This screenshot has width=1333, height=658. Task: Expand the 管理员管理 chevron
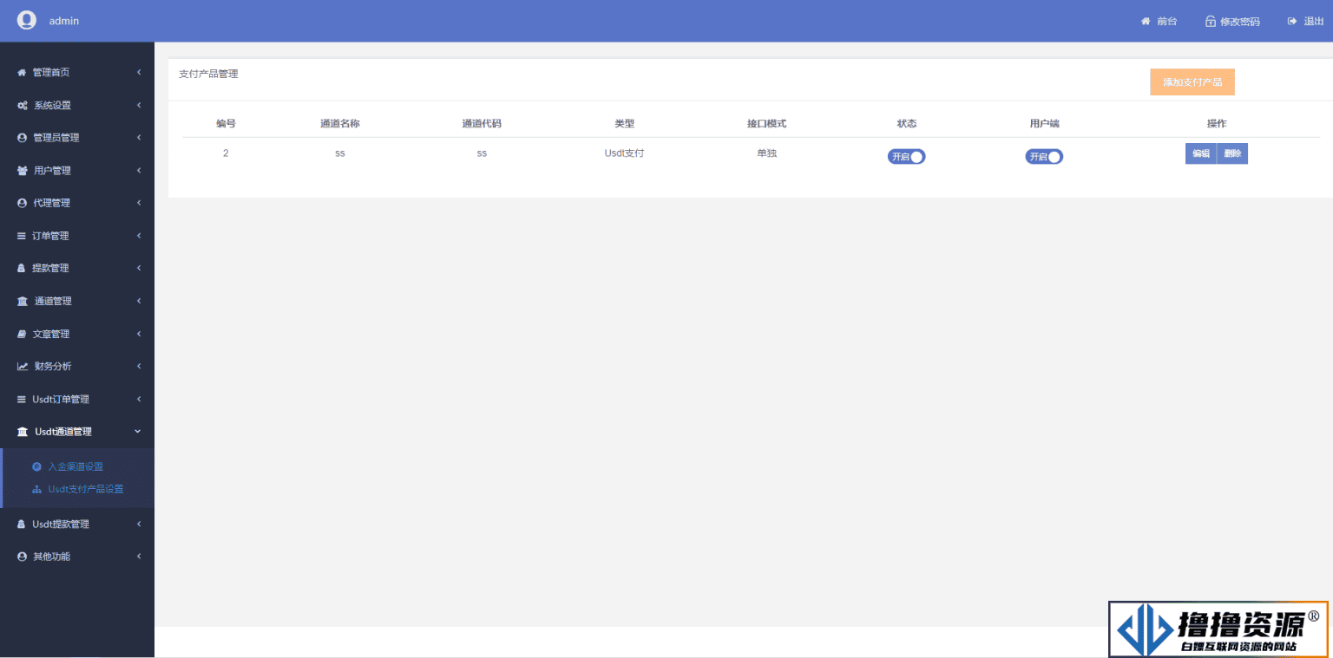tap(139, 138)
